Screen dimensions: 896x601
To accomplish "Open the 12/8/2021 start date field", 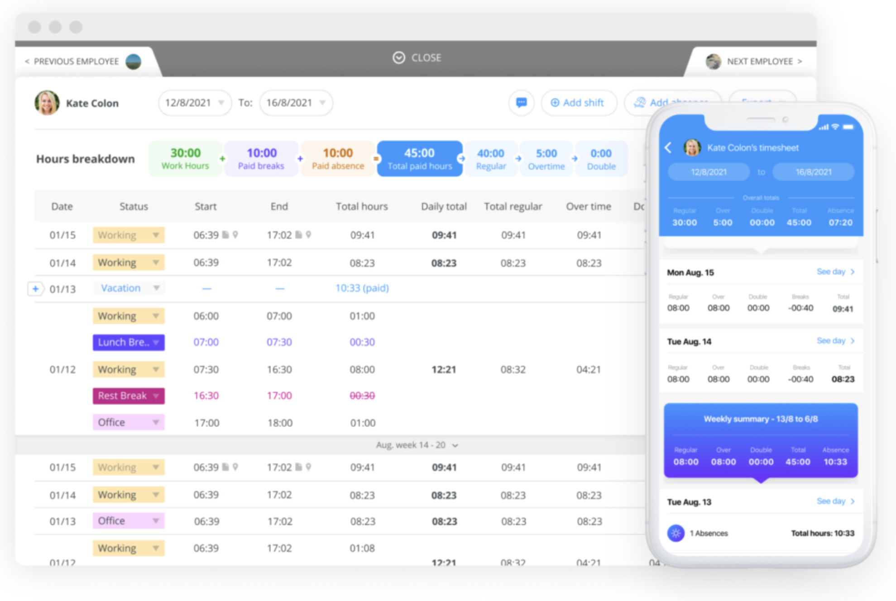I will [194, 103].
